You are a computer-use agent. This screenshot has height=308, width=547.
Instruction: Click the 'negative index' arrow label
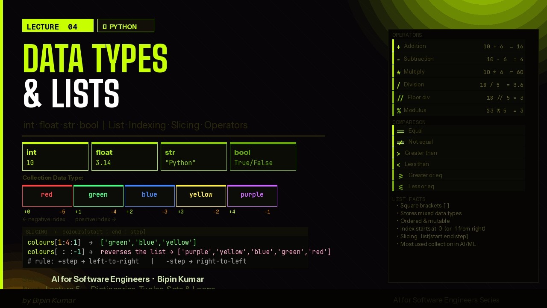pyautogui.click(x=44, y=219)
